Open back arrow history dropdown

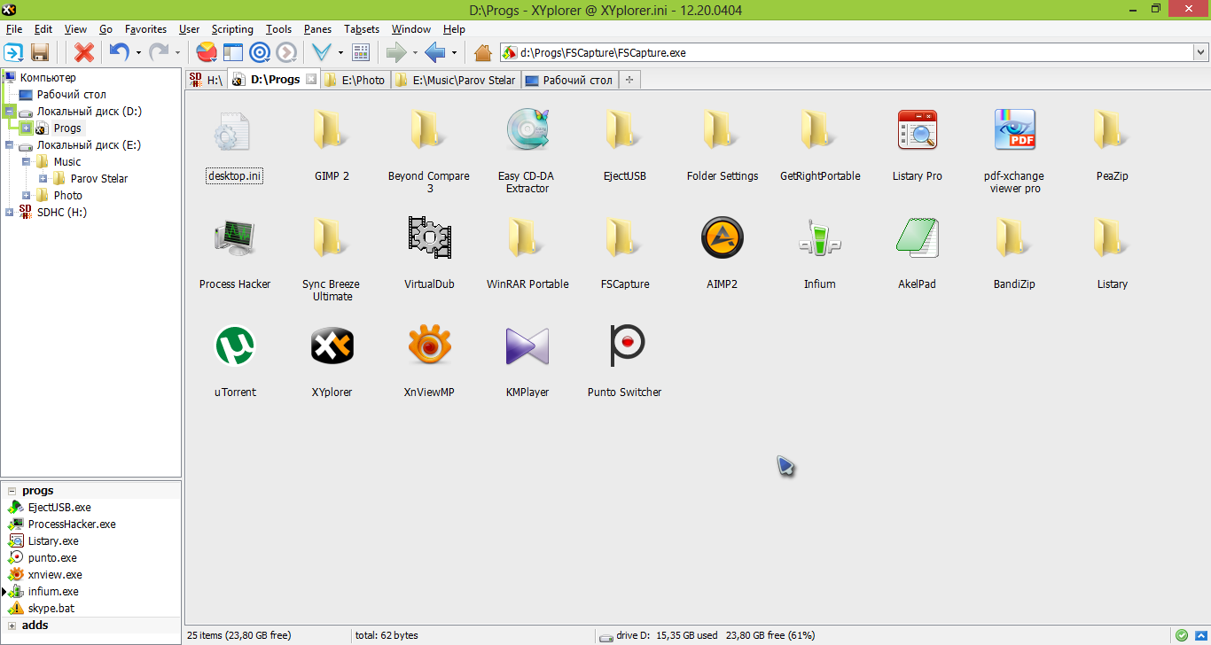[x=454, y=53]
